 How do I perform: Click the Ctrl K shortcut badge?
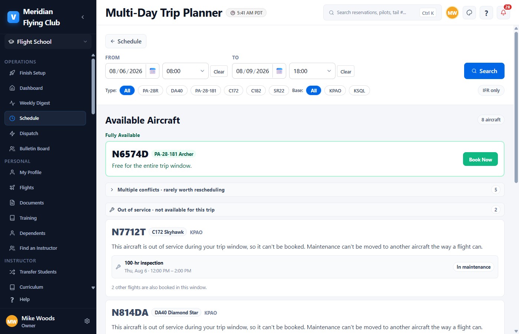click(x=428, y=13)
